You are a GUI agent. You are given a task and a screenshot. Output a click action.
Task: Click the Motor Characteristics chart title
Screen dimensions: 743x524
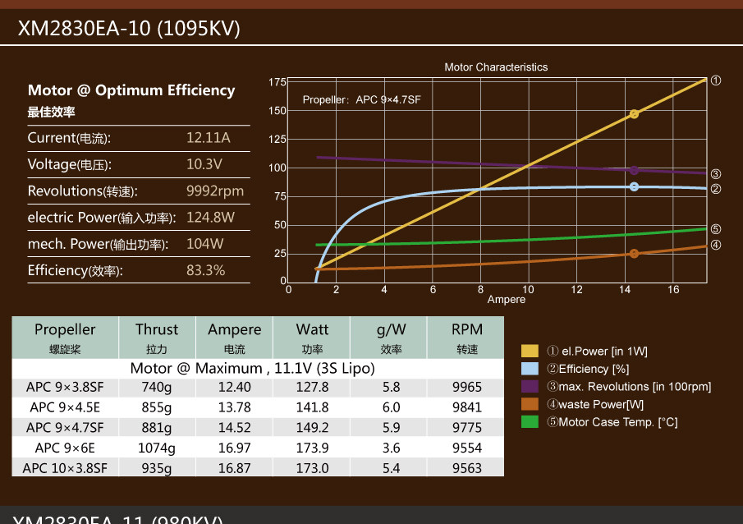tap(496, 67)
